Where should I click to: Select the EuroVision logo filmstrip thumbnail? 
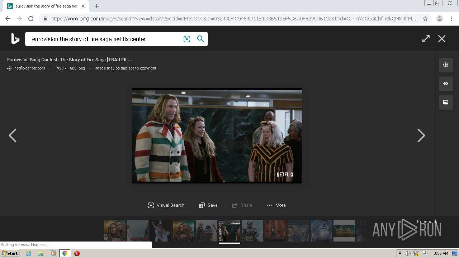344,230
